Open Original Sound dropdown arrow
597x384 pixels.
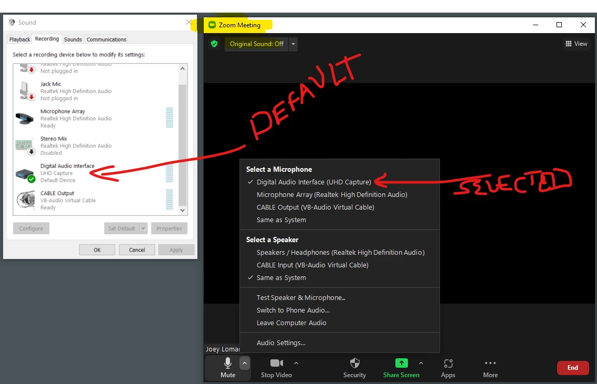coord(293,44)
